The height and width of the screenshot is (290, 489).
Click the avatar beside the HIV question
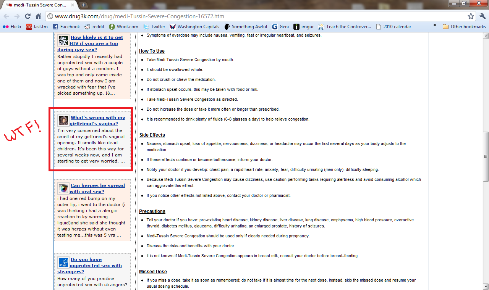click(x=63, y=40)
